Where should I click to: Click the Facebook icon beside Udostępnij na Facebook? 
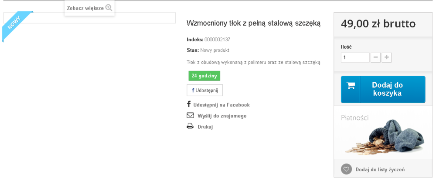[189, 104]
